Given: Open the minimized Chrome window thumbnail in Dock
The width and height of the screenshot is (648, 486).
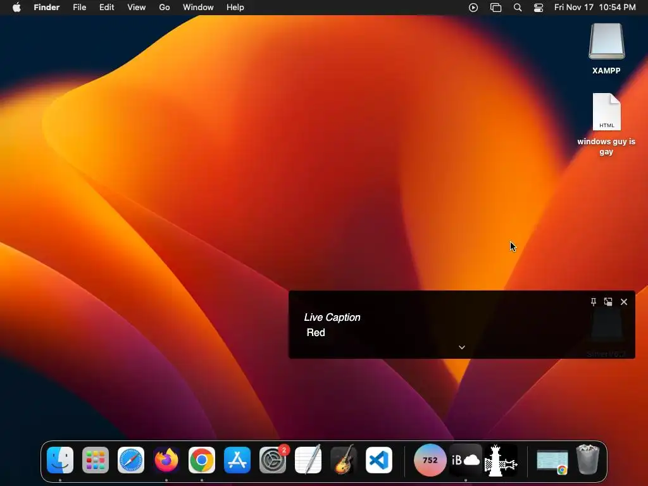Looking at the screenshot, I should (x=552, y=461).
